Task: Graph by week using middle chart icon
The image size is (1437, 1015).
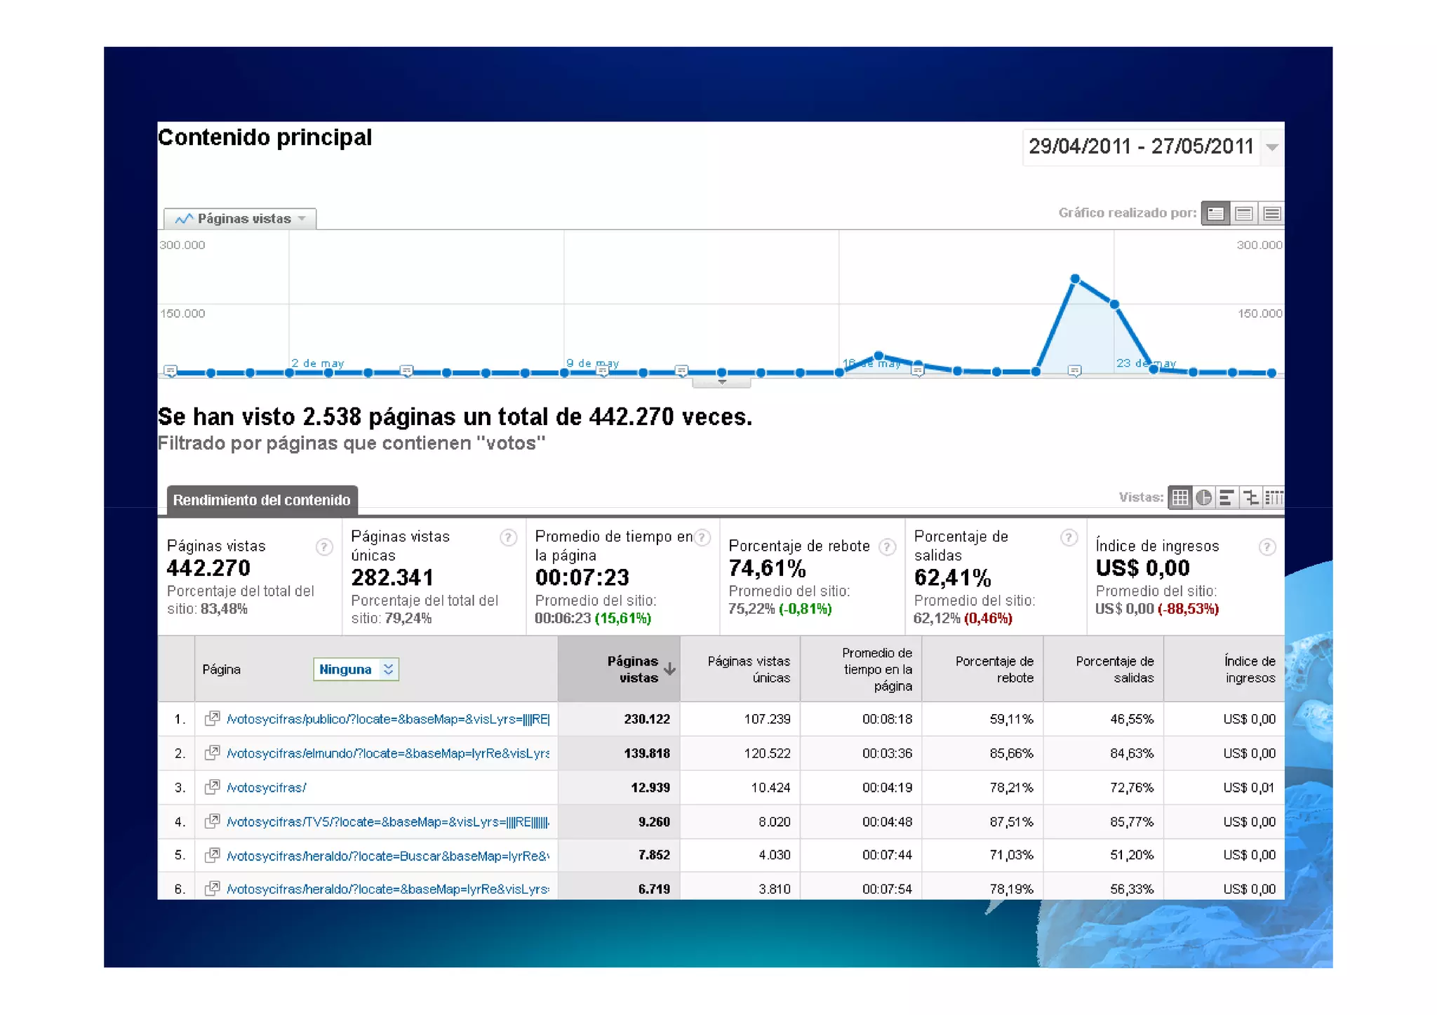Action: (1243, 213)
